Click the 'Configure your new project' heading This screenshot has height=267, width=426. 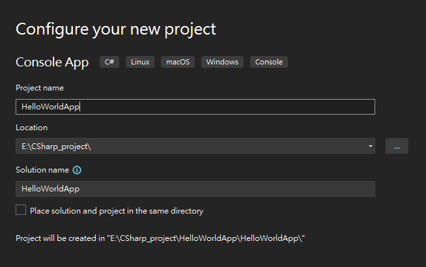click(x=116, y=29)
